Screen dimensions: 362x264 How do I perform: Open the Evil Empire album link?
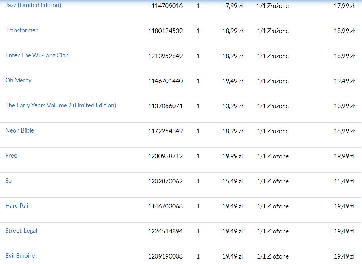(20, 256)
